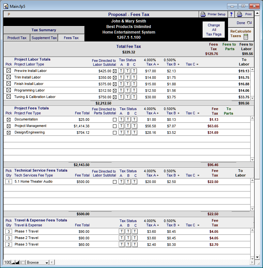263x268 pixels.
Task: Toggle Tax Status A for Programming Labor
Action: (121, 90)
